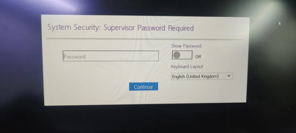Image resolution: width=296 pixels, height=133 pixels.
Task: Click the mouse cursor arrow at top right
Action: pyautogui.click(x=279, y=24)
